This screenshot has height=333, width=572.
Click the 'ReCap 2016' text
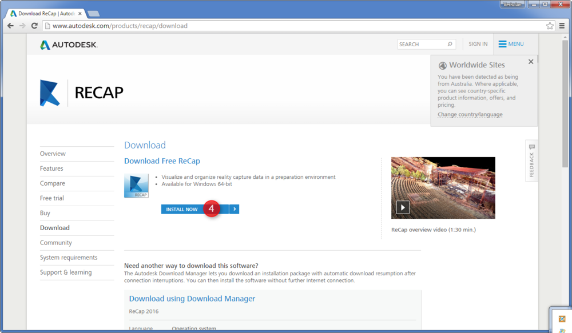(144, 311)
